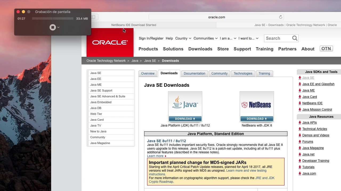The height and width of the screenshot is (191, 341).
Task: Switch to the Technologies tab
Action: point(243,73)
